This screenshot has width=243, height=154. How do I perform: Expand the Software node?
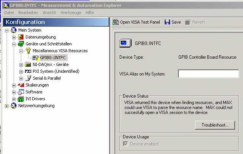pos(14,92)
